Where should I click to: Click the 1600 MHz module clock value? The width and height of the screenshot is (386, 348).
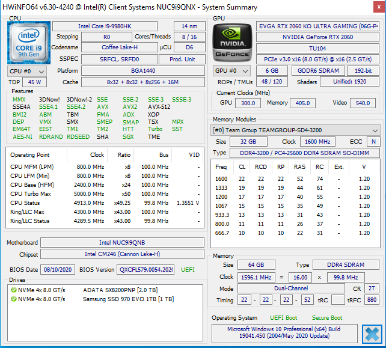tap(317, 142)
